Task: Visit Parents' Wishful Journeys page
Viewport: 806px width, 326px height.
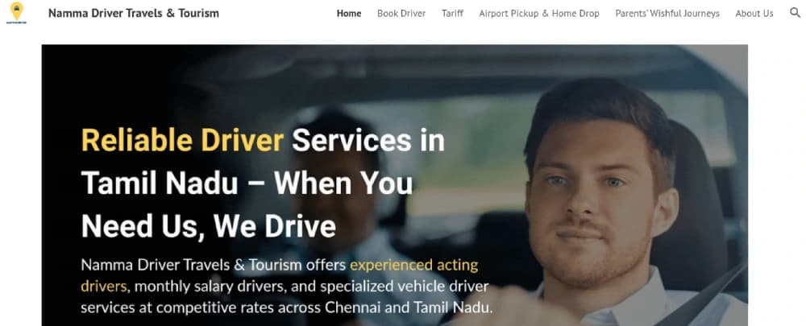Action: 667,14
